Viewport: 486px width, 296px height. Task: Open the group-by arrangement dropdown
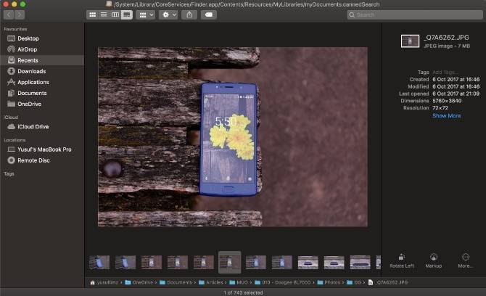point(146,15)
